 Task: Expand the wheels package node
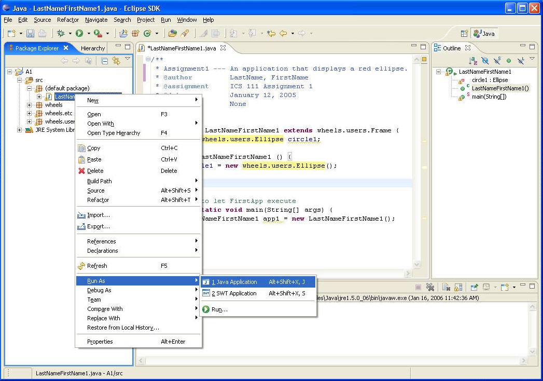[x=30, y=105]
